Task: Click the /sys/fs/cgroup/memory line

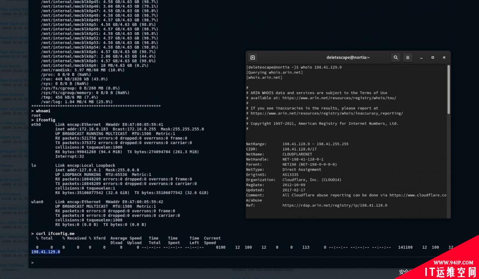Action: tap(85, 93)
